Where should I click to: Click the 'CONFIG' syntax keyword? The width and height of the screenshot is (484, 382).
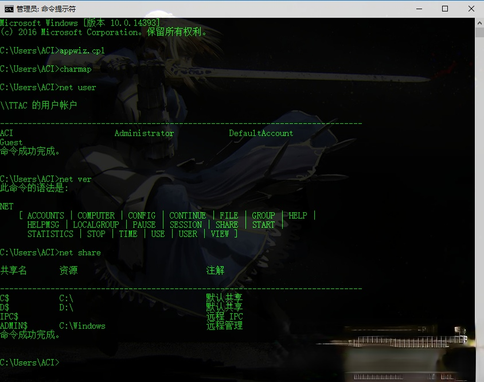point(142,216)
